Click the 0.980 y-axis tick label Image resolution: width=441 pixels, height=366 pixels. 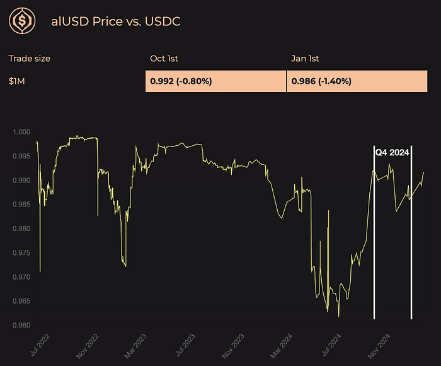(x=21, y=228)
